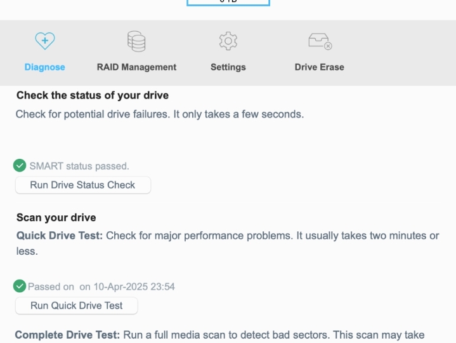
Task: Click the bold 'Quick Drive Test:' label
Action: coord(60,236)
